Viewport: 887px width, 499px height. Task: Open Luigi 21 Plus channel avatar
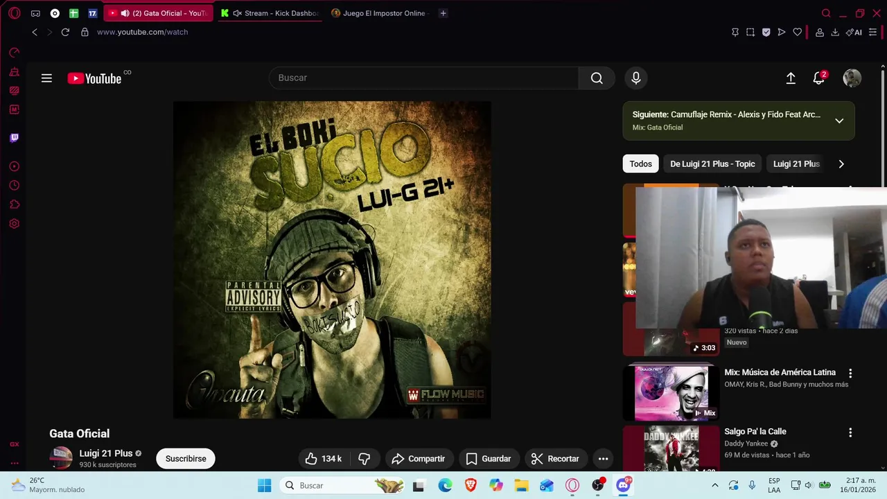[x=61, y=457]
